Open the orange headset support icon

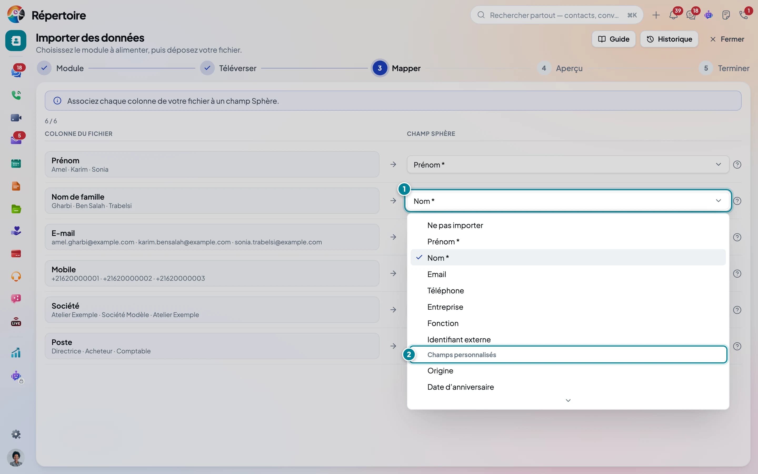[x=16, y=276]
